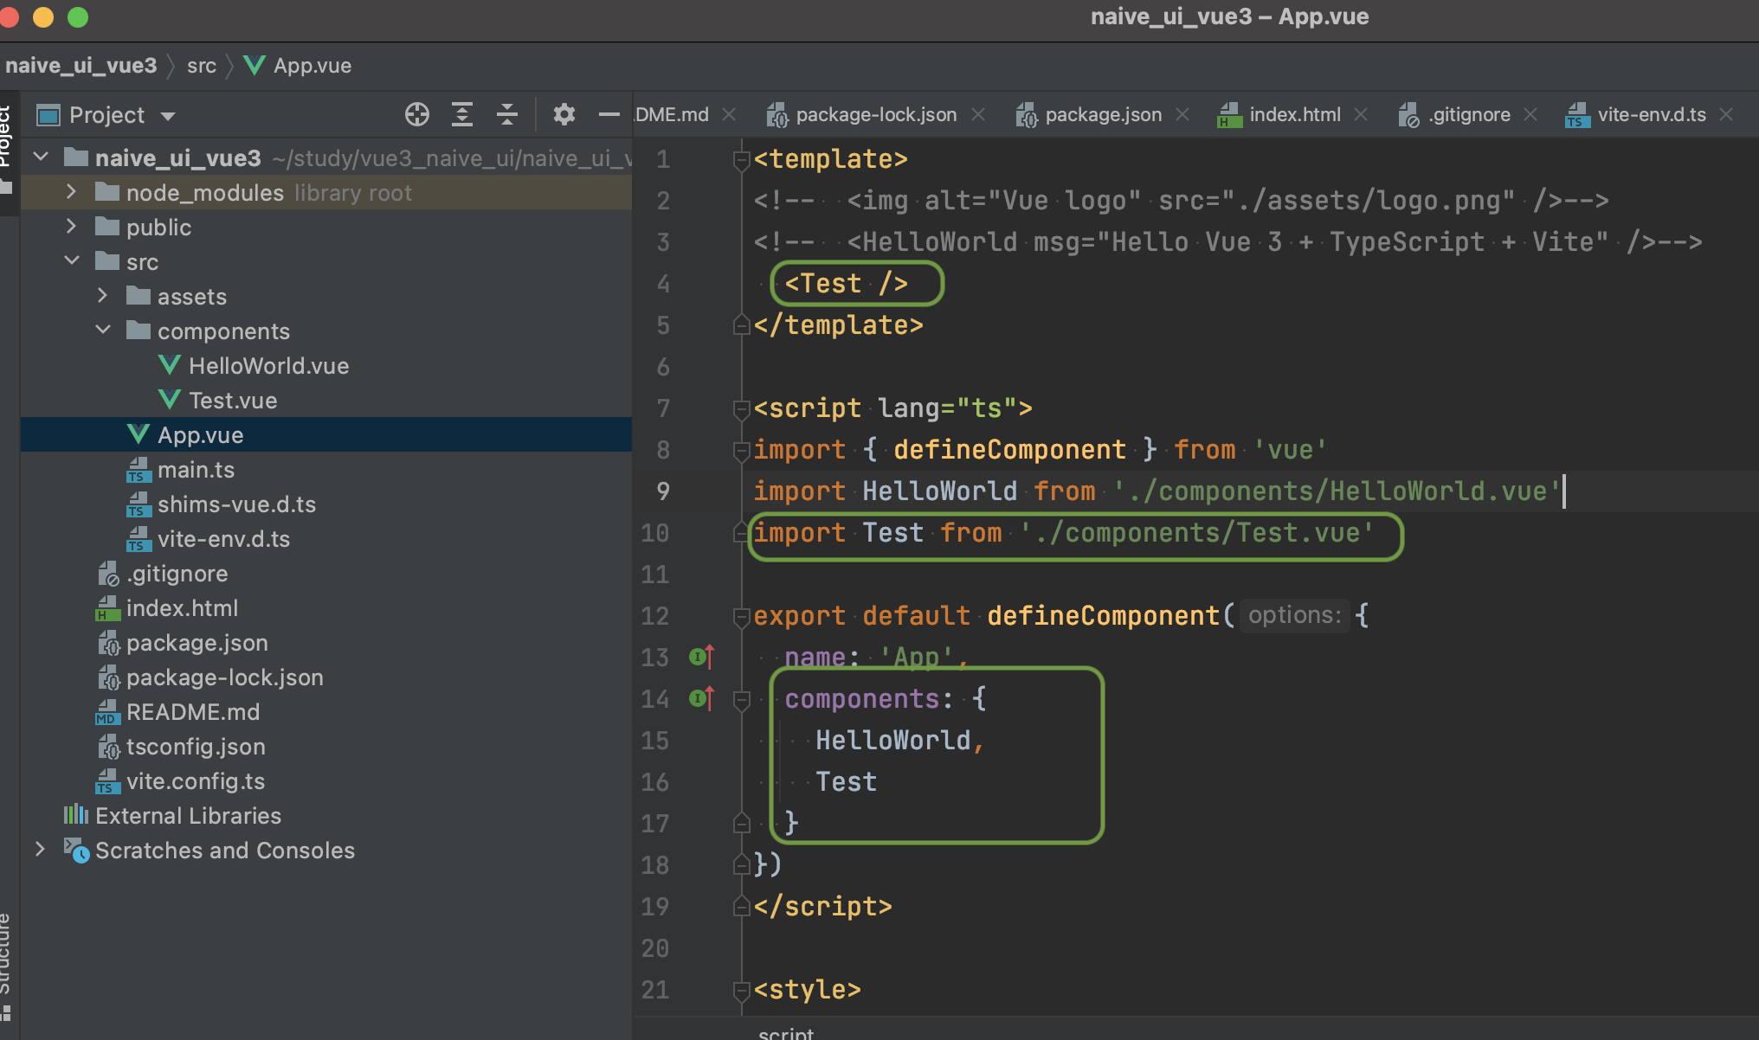Collapse the components folder
The width and height of the screenshot is (1759, 1040).
(x=103, y=331)
